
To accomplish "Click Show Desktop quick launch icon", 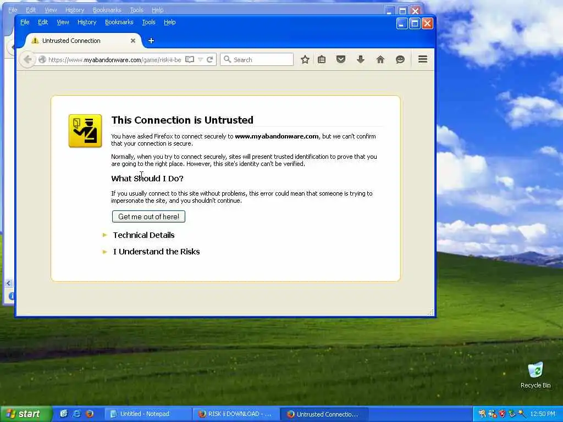I will 64,414.
